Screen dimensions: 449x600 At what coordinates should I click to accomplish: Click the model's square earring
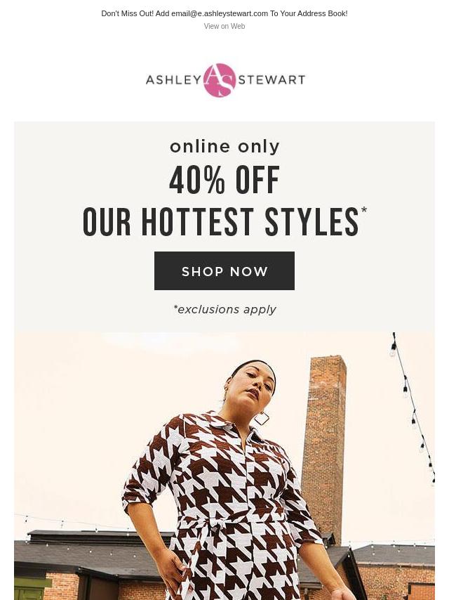[x=262, y=418]
